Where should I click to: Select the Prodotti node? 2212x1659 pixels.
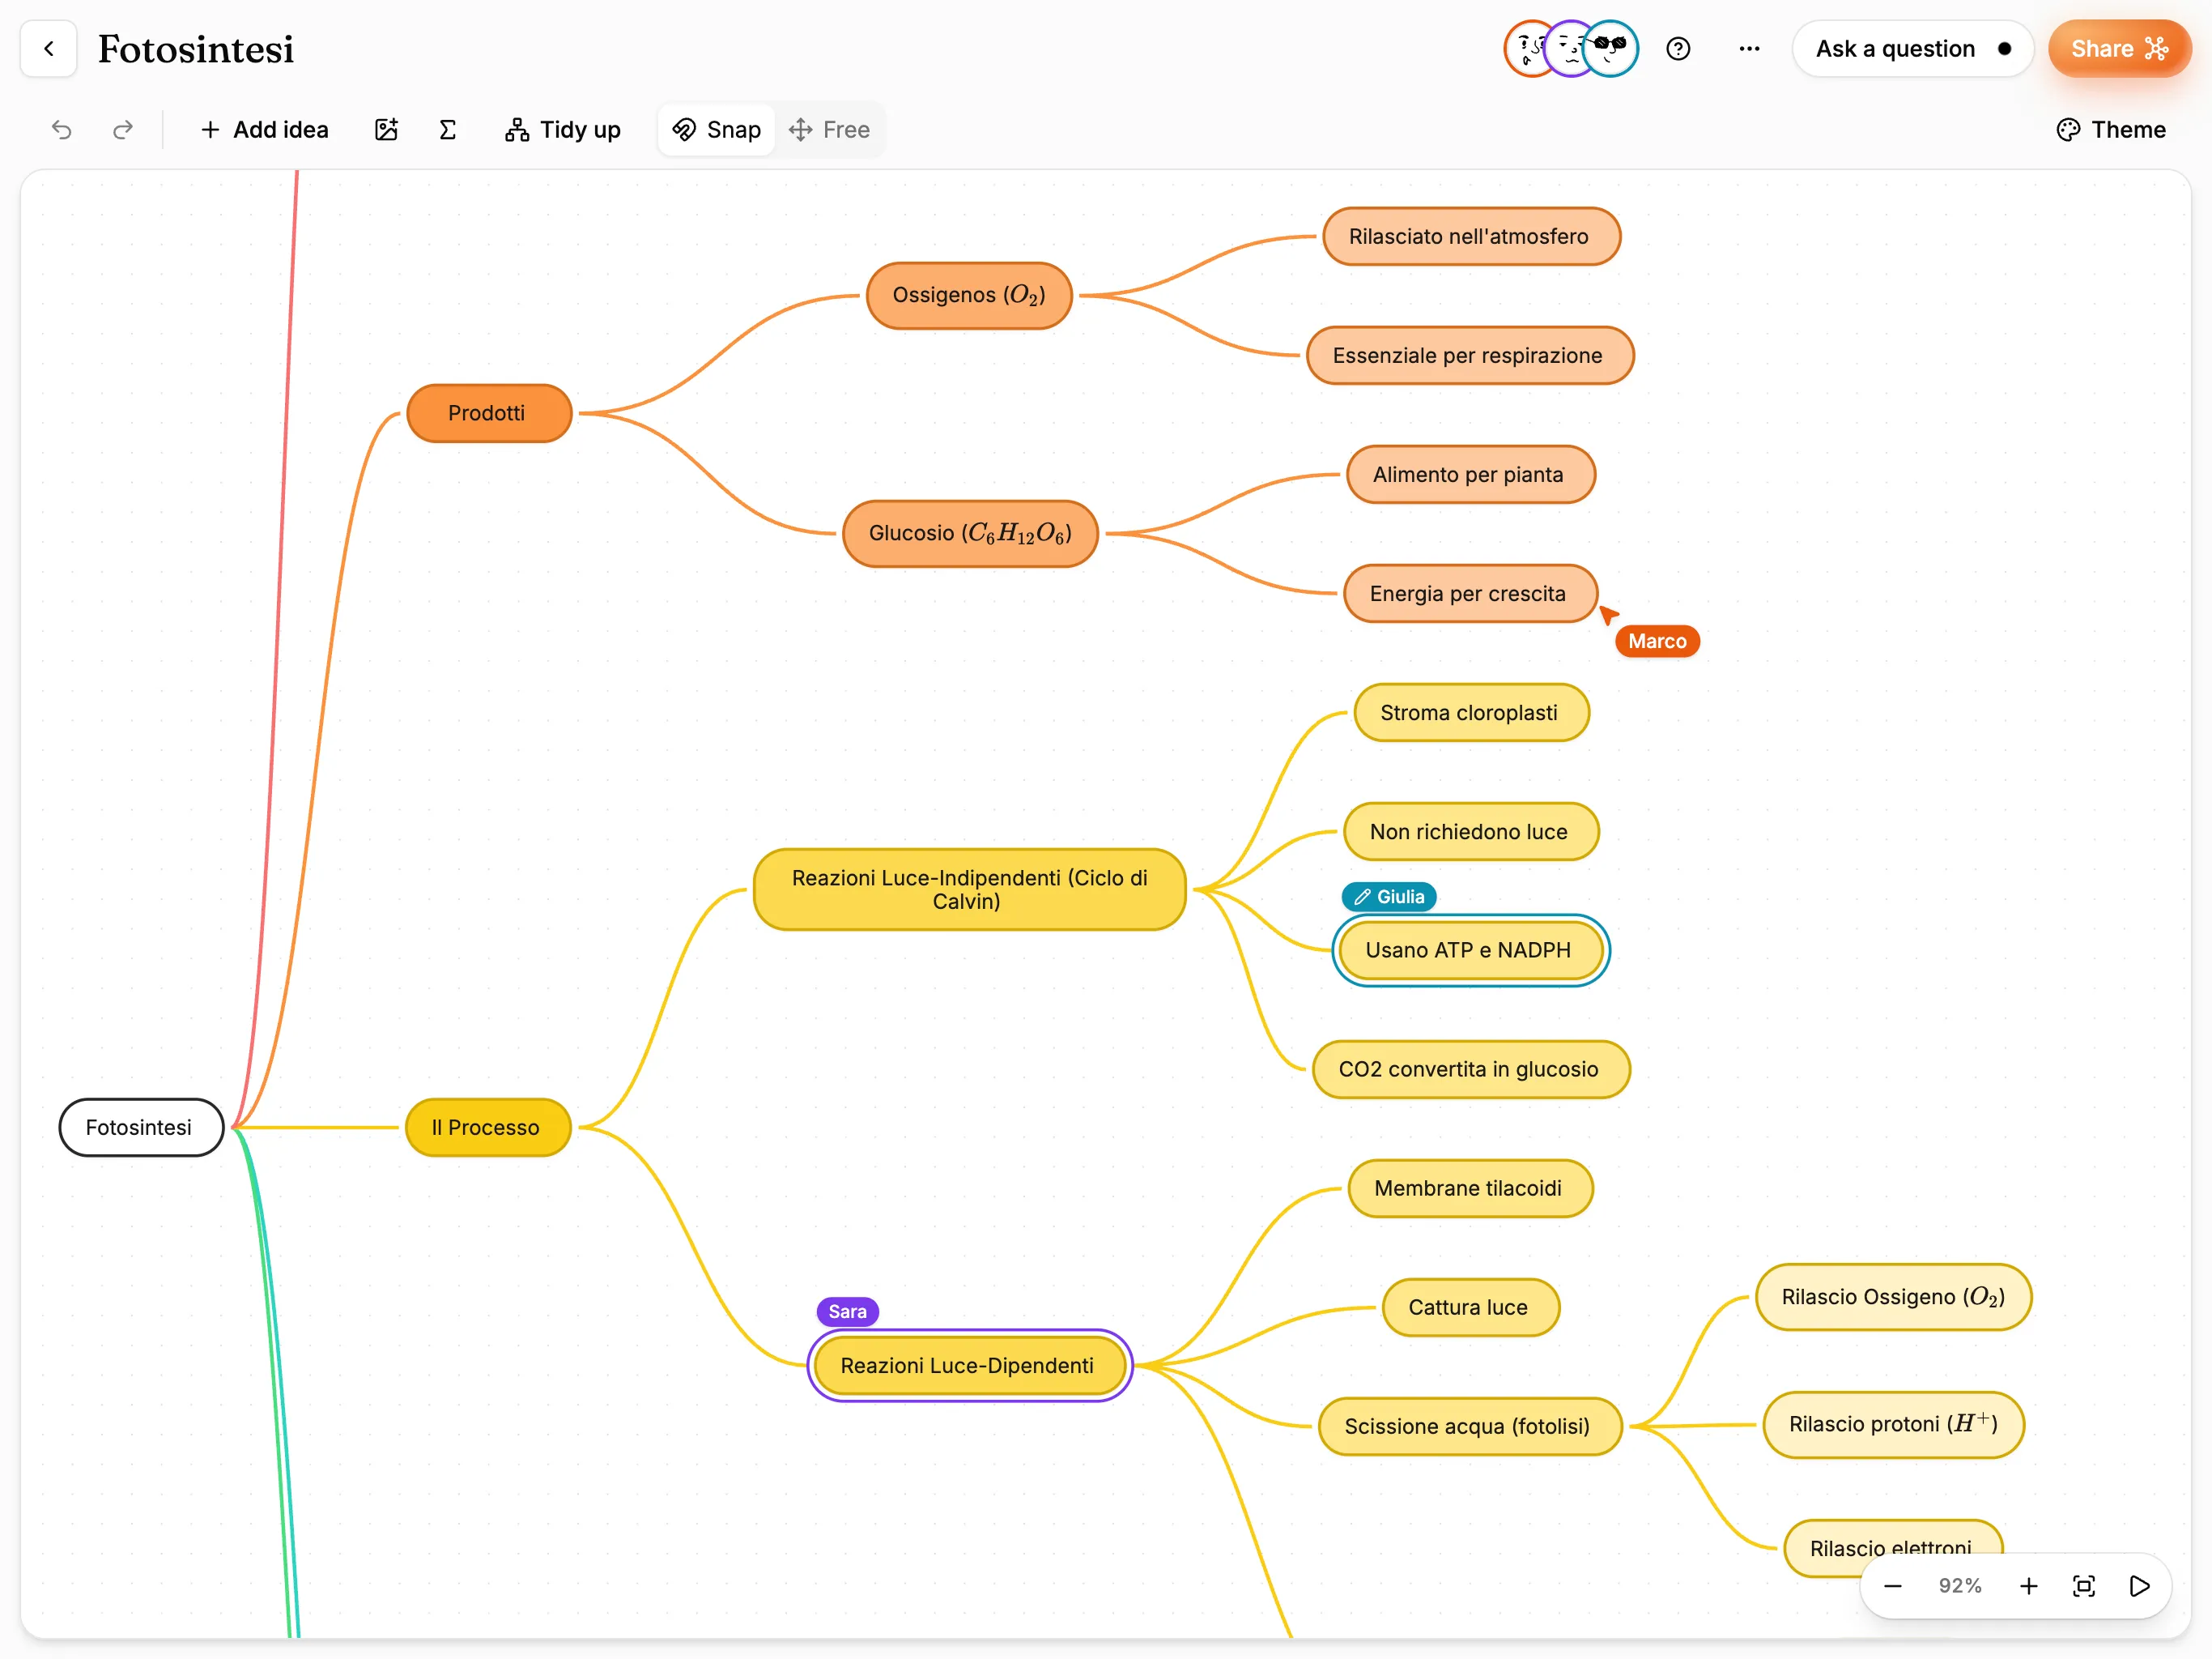click(x=488, y=413)
